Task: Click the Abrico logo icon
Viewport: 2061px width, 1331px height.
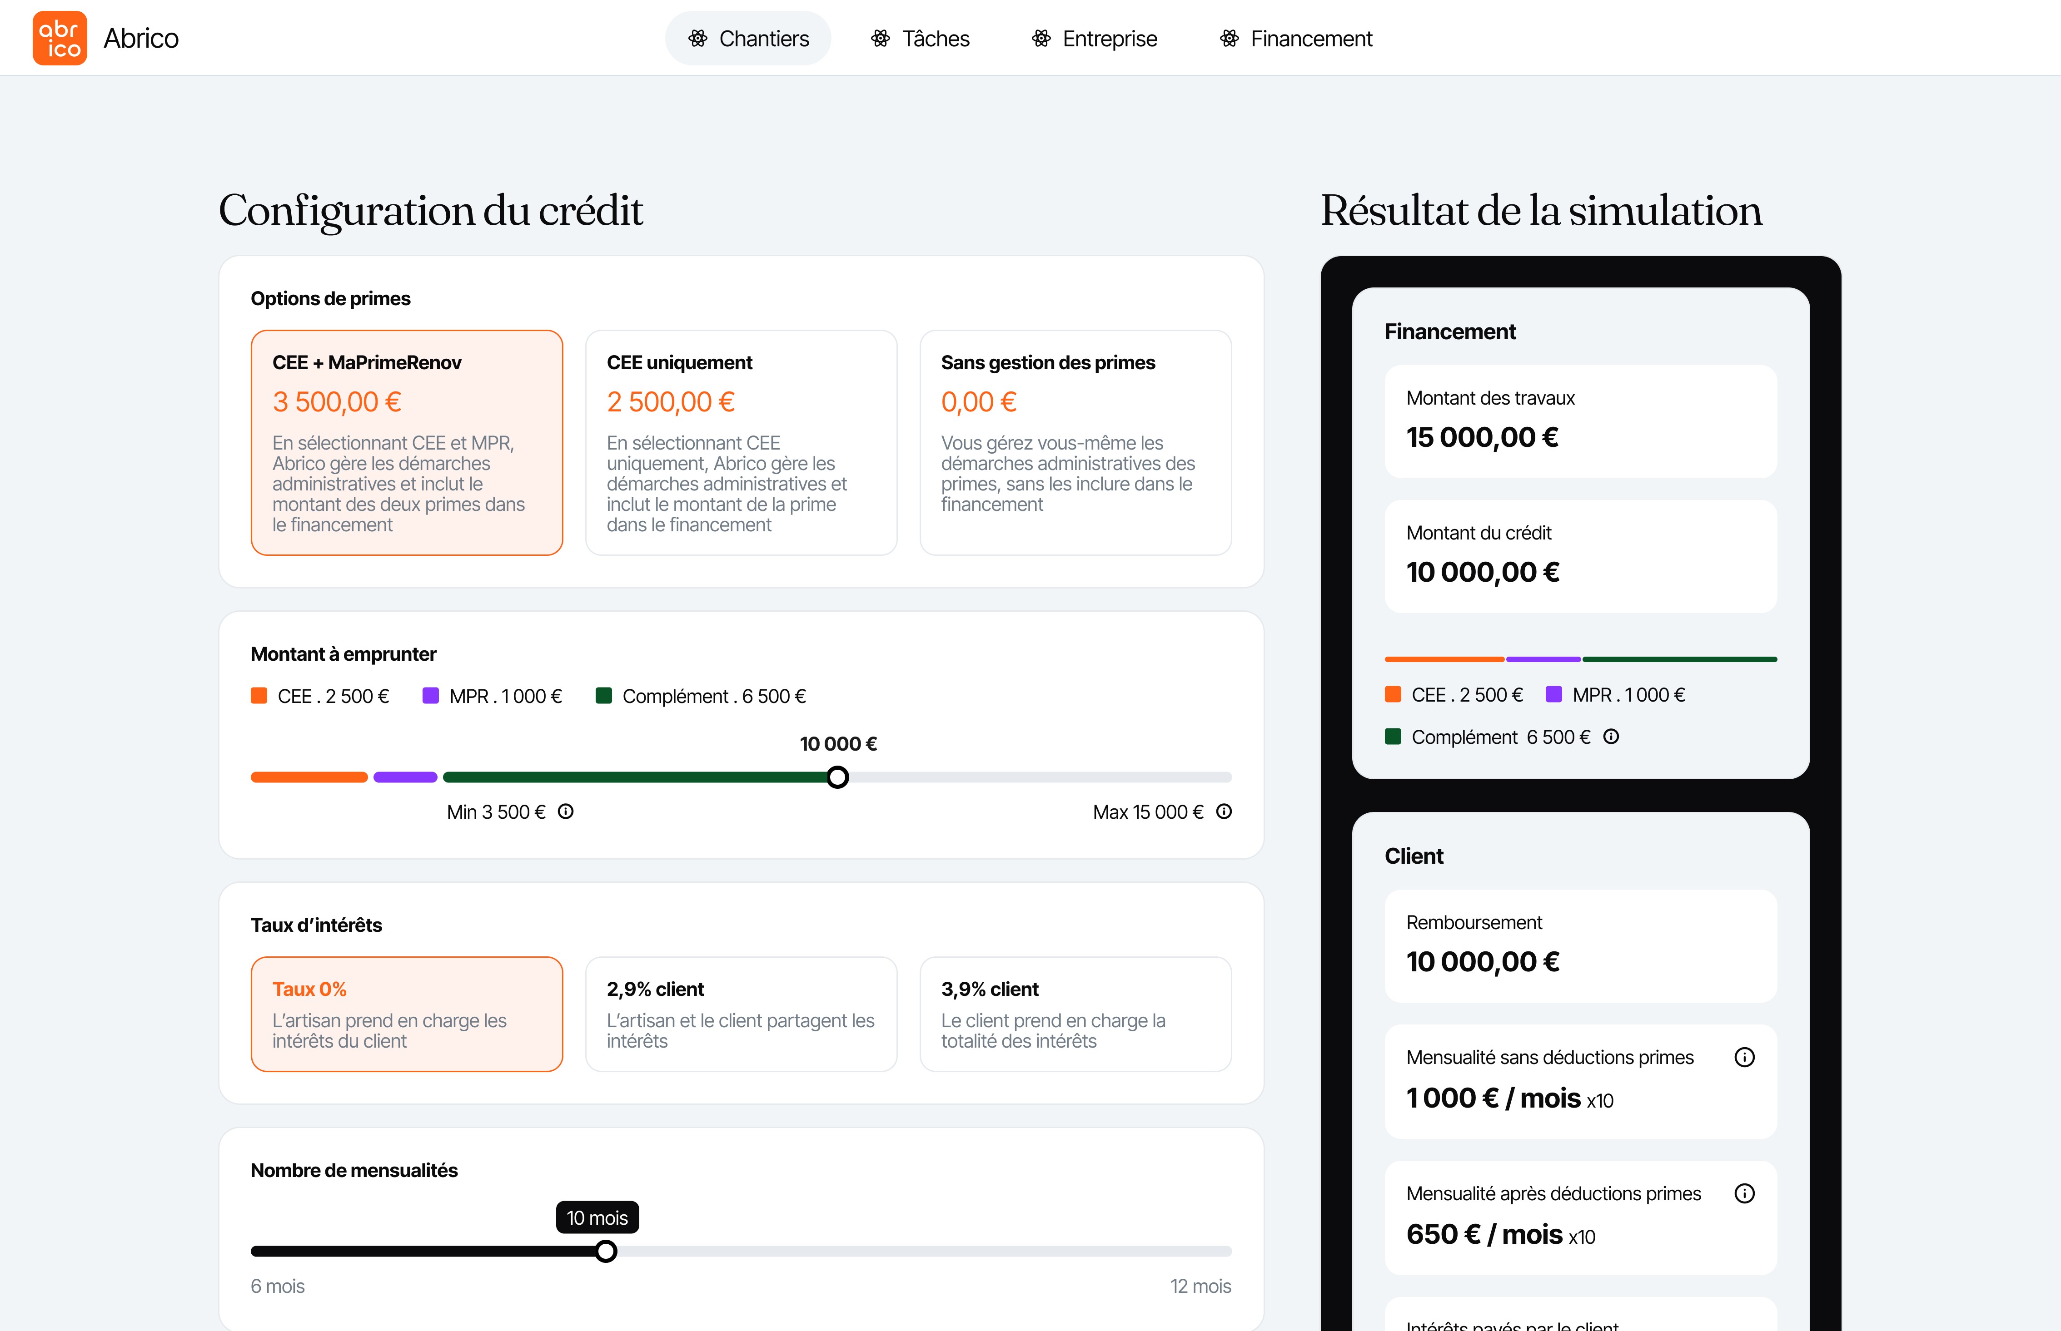Action: click(x=60, y=38)
